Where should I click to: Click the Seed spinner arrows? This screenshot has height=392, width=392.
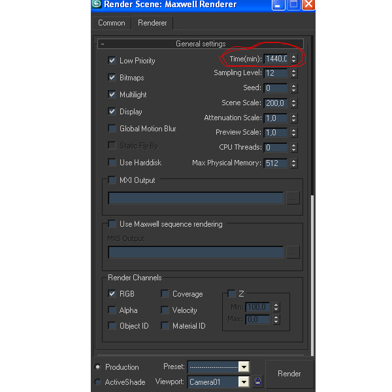294,88
